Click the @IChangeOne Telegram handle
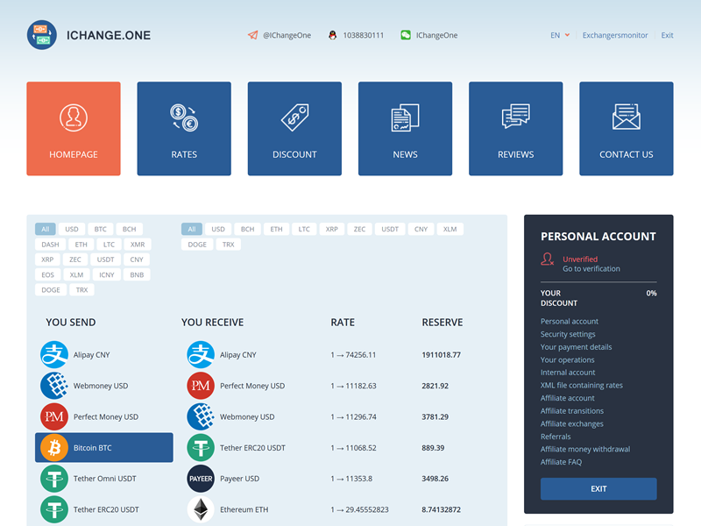This screenshot has width=701, height=526. click(x=287, y=35)
